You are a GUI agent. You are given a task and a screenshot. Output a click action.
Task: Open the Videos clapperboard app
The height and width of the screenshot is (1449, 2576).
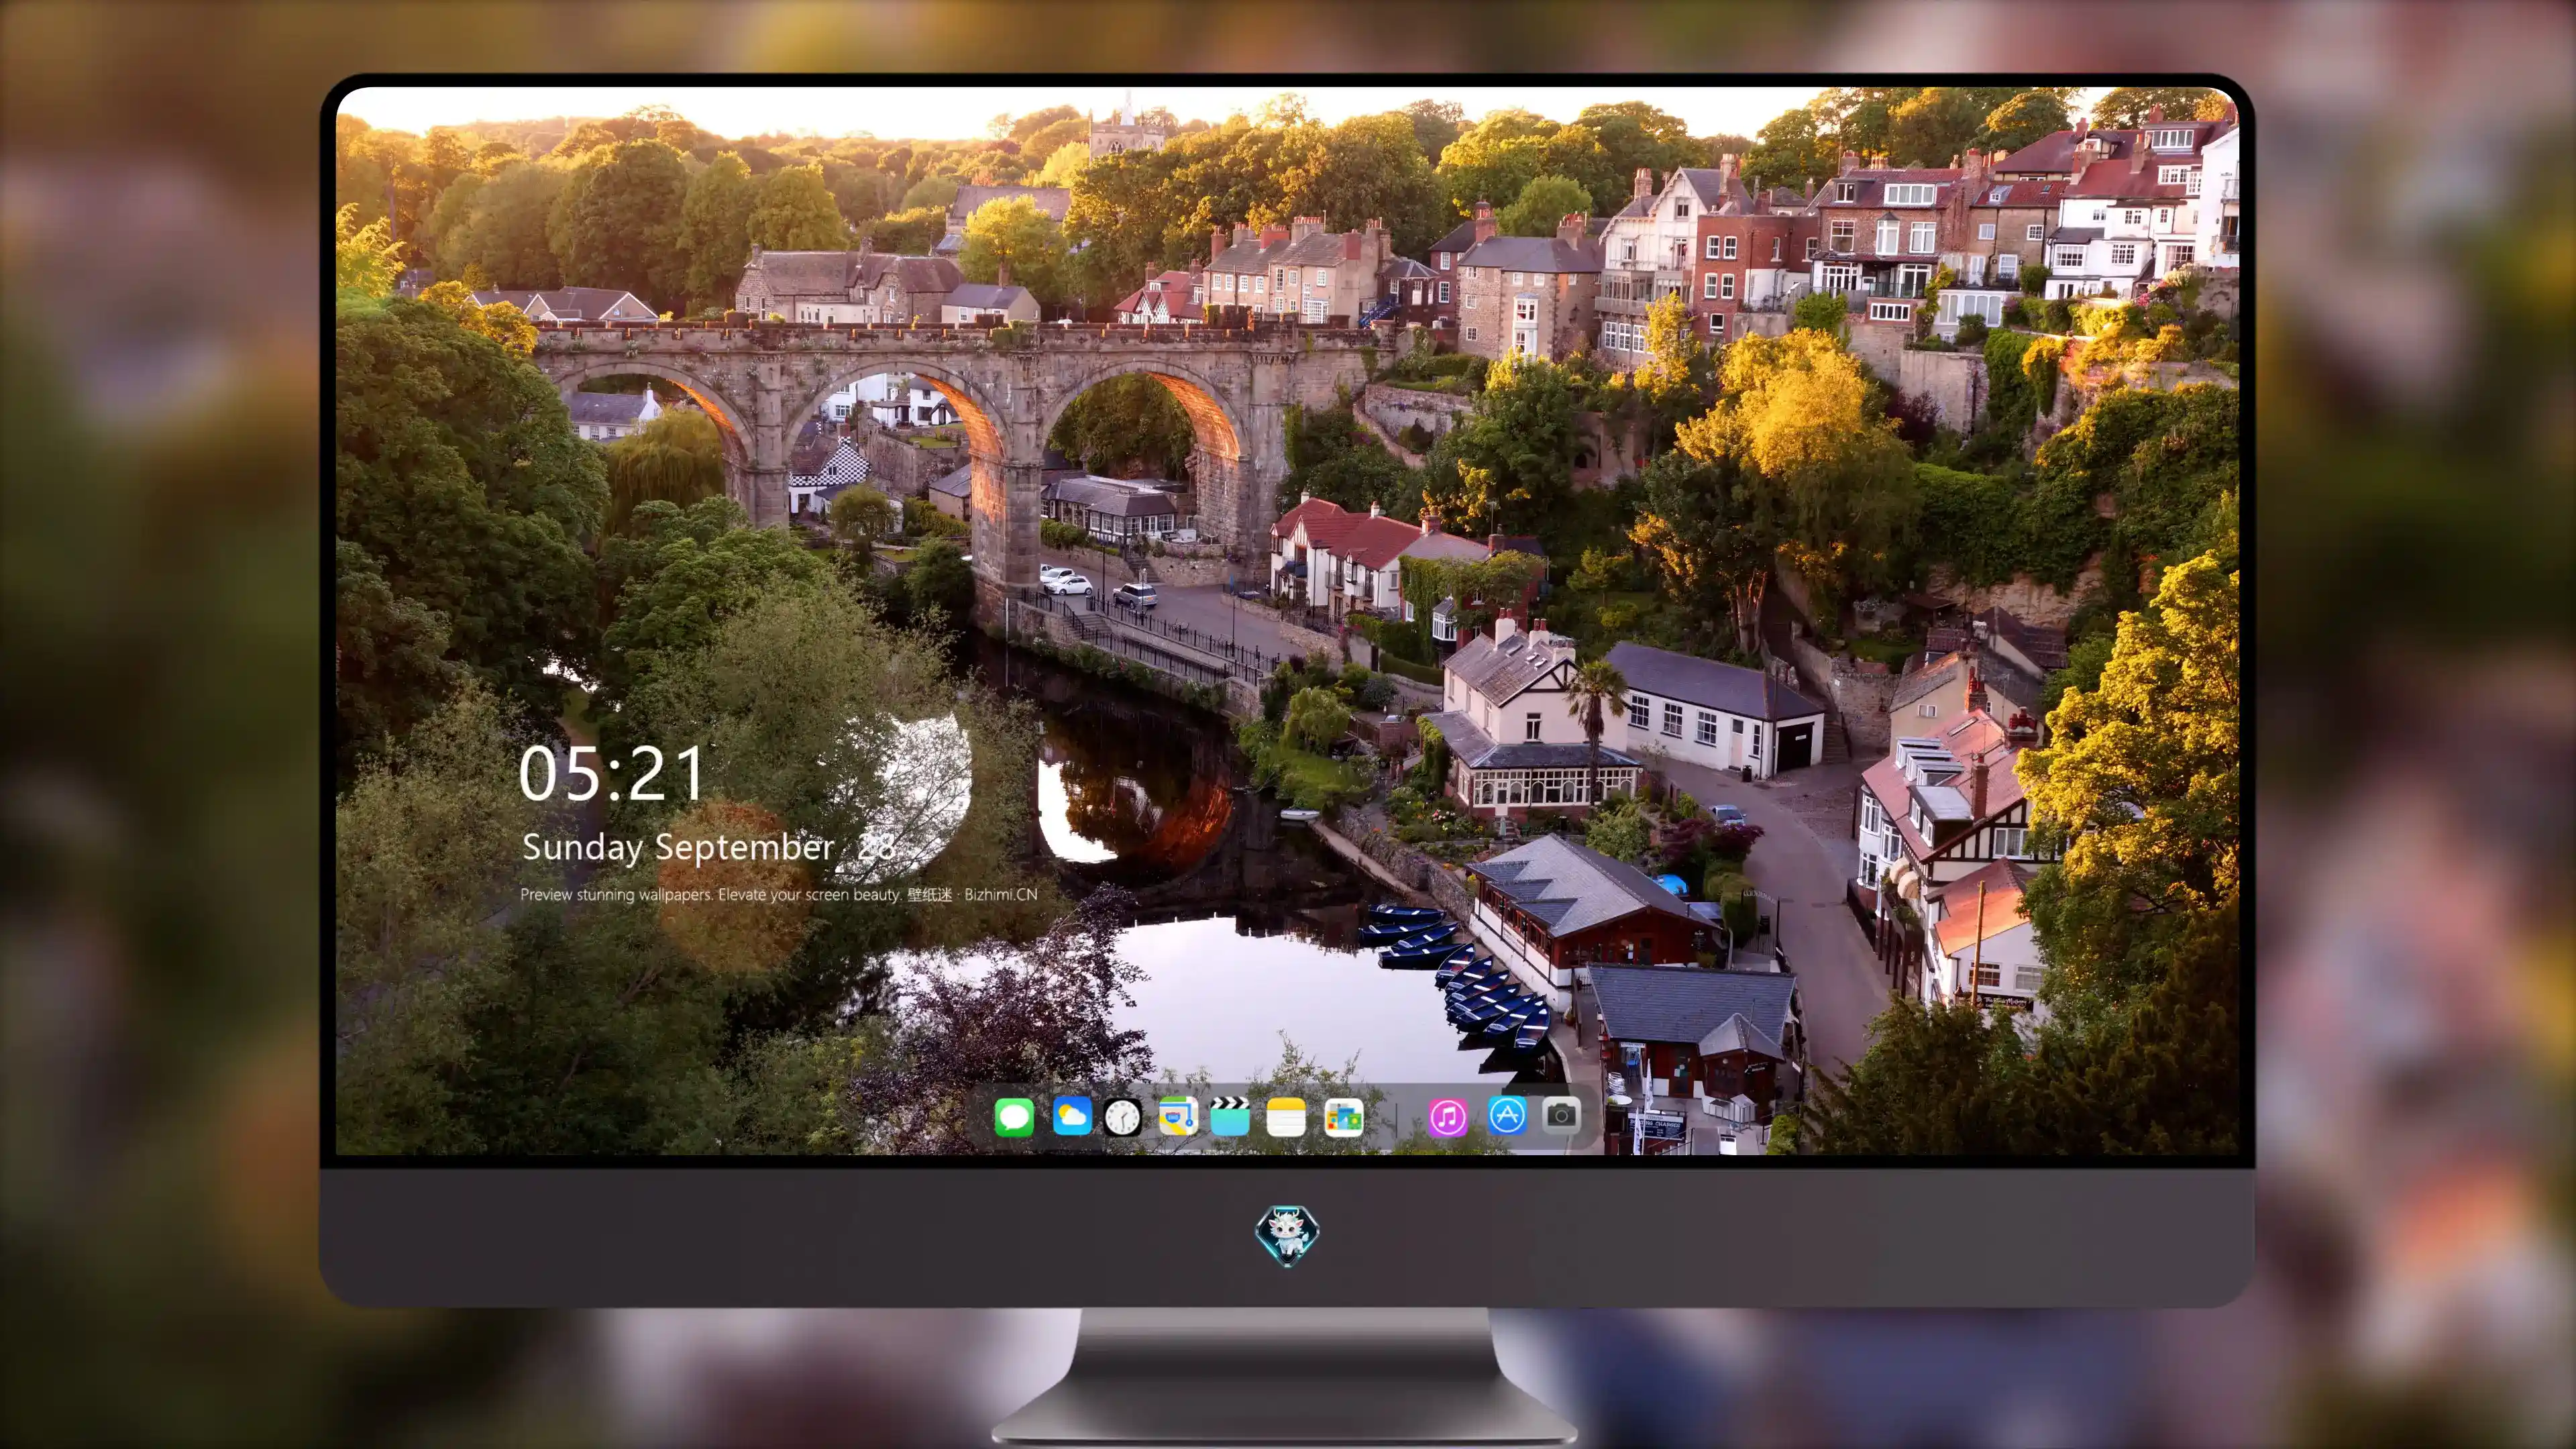(1230, 1116)
